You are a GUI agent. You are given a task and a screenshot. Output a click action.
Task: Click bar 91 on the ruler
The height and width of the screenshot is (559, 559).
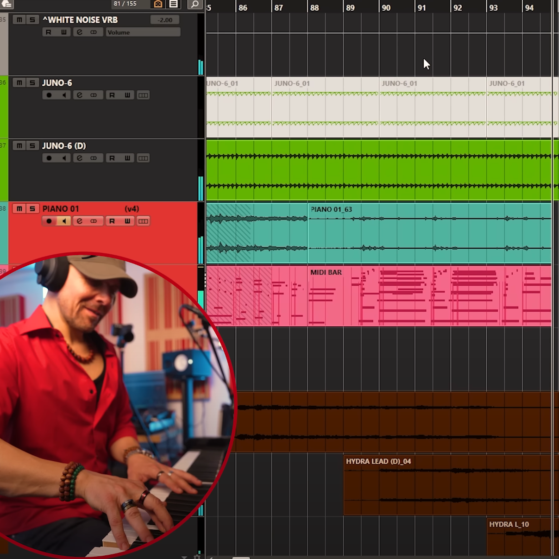pyautogui.click(x=421, y=8)
